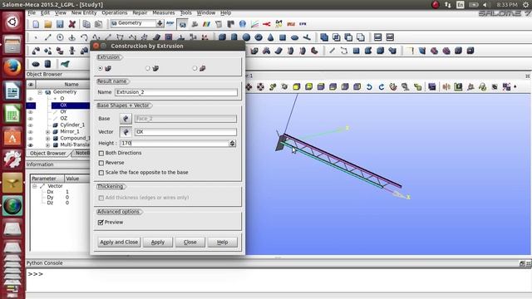532x299 pixels.
Task: Select the Create Circle tool
Action: tap(60, 37)
